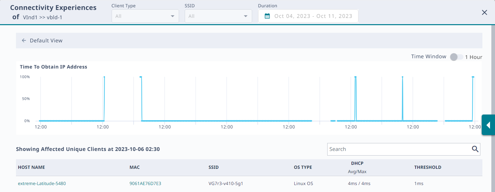This screenshot has width=495, height=192.
Task: Open host extreme-Latitude-5480 link
Action: 42,183
